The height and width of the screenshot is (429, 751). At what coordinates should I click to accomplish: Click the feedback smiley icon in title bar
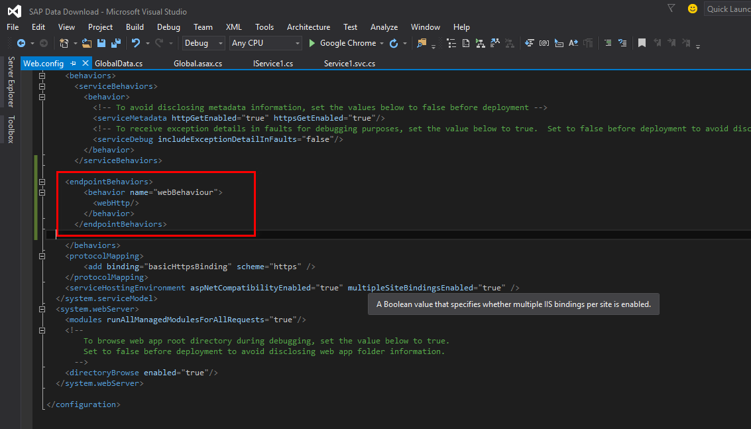click(x=693, y=9)
